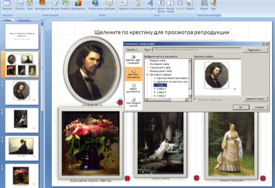Open slide 1 thumbnail in slides pane
This screenshot has height=188, width=275.
22,36
